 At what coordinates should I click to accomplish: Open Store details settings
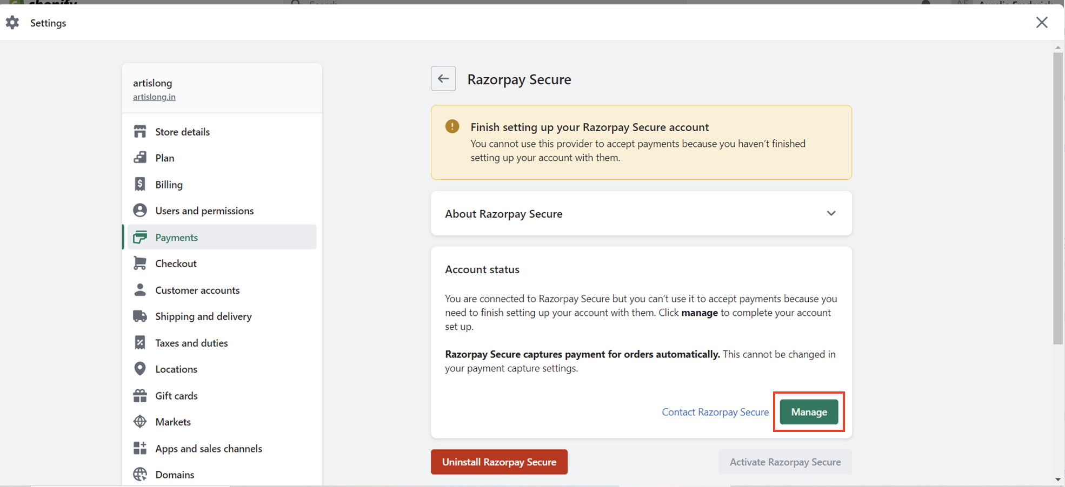(x=221, y=131)
